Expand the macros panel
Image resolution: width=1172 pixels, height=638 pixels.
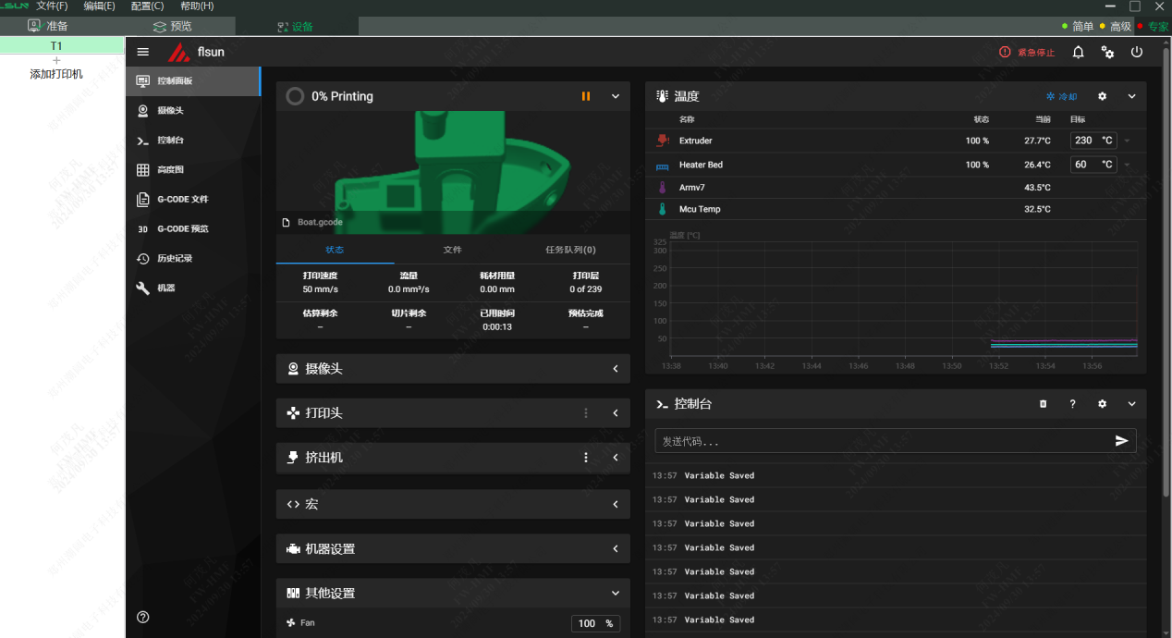click(x=616, y=504)
